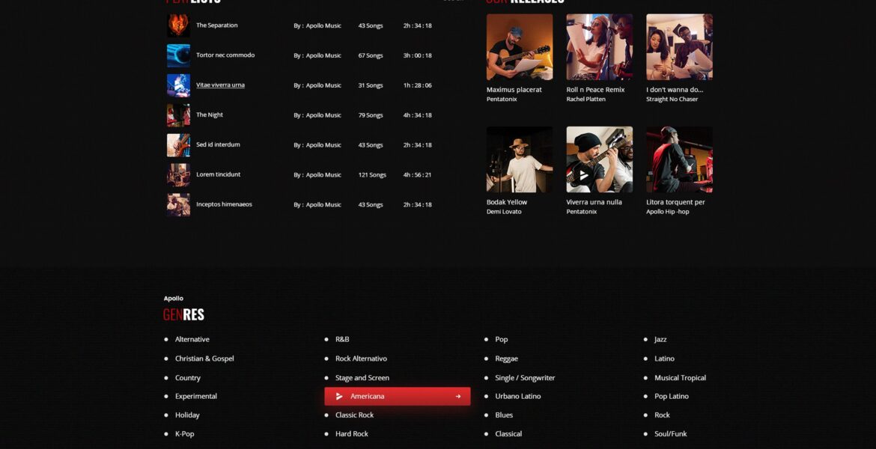
Task: Click Viverra urna nulla release title
Action: (594, 202)
